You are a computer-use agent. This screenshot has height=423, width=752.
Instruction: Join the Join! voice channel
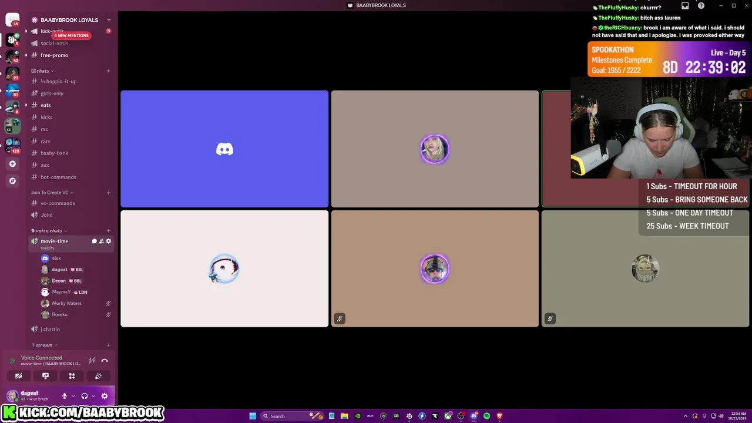[71, 215]
